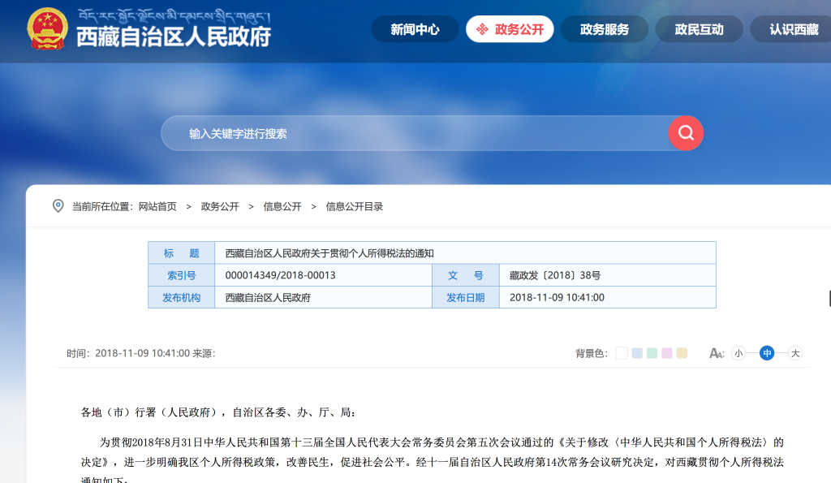831x483 pixels.
Task: Choose the light blue background swatch
Action: 637,353
